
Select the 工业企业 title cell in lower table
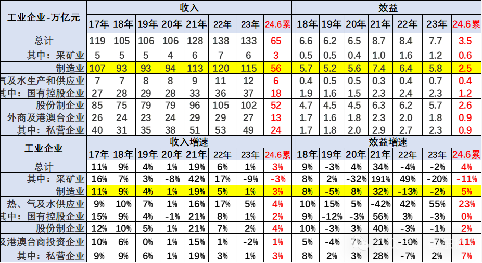tap(43, 148)
